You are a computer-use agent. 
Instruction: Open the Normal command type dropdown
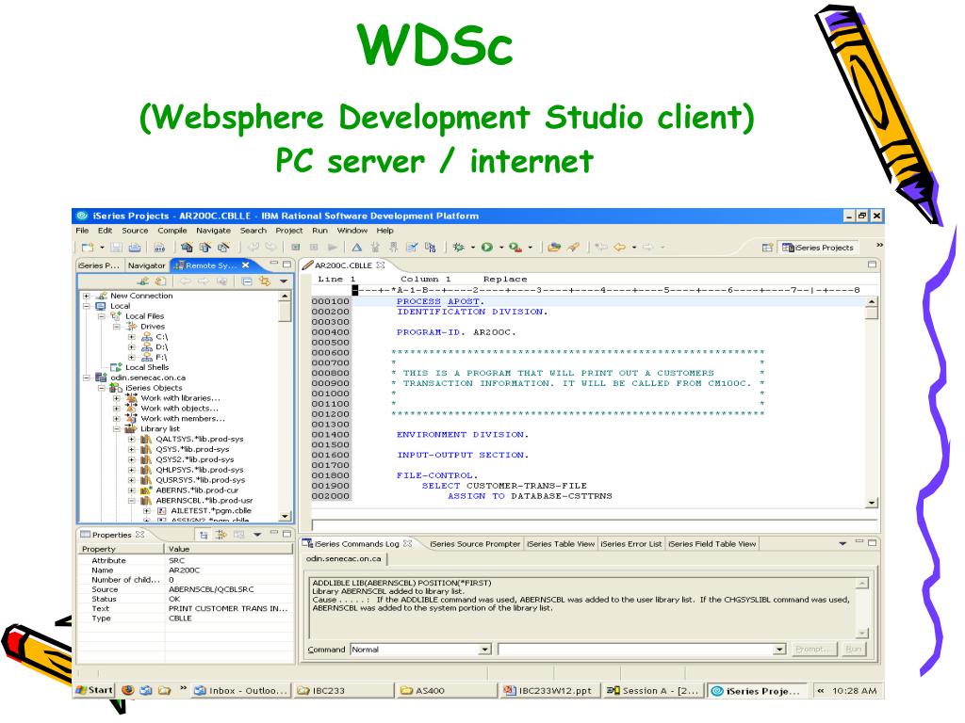coord(485,650)
